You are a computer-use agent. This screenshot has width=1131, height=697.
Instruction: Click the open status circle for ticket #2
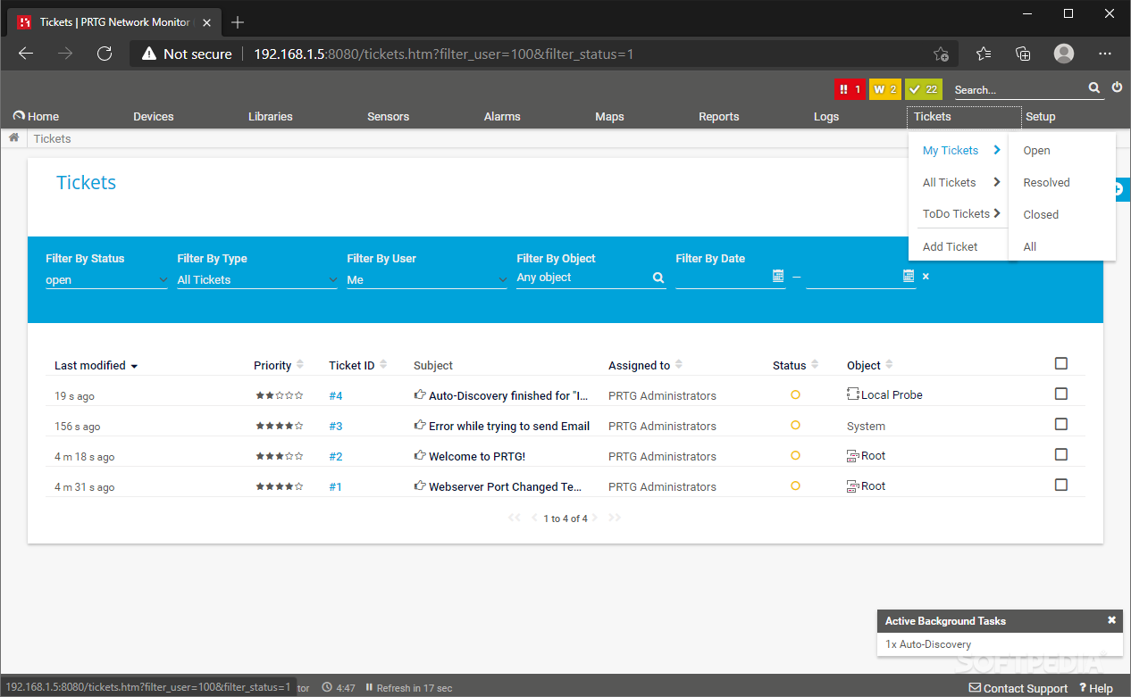tap(795, 455)
